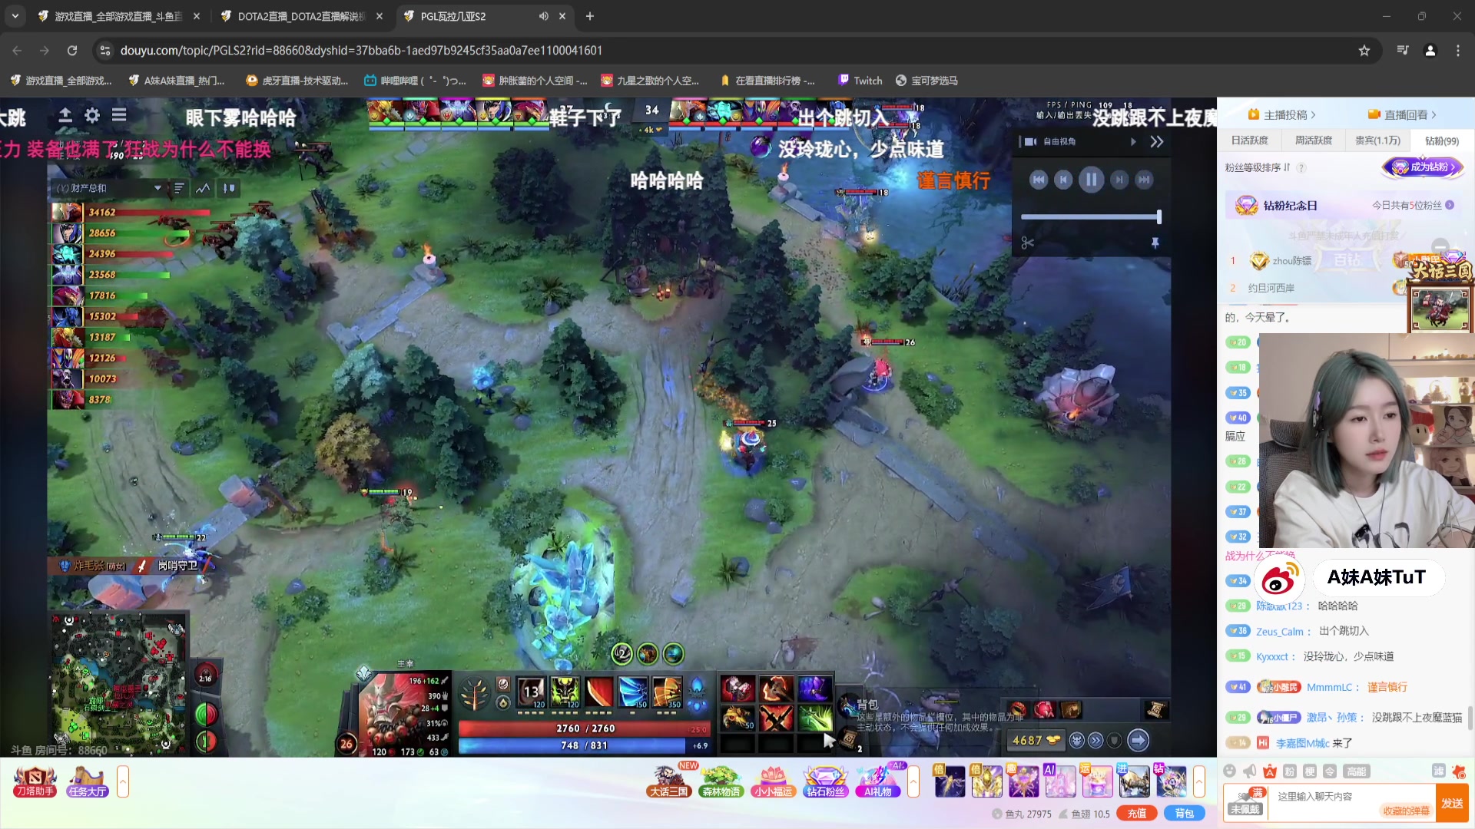The width and height of the screenshot is (1475, 829).
Task: Click the 高能 icon in chat toolbar
Action: (1357, 771)
